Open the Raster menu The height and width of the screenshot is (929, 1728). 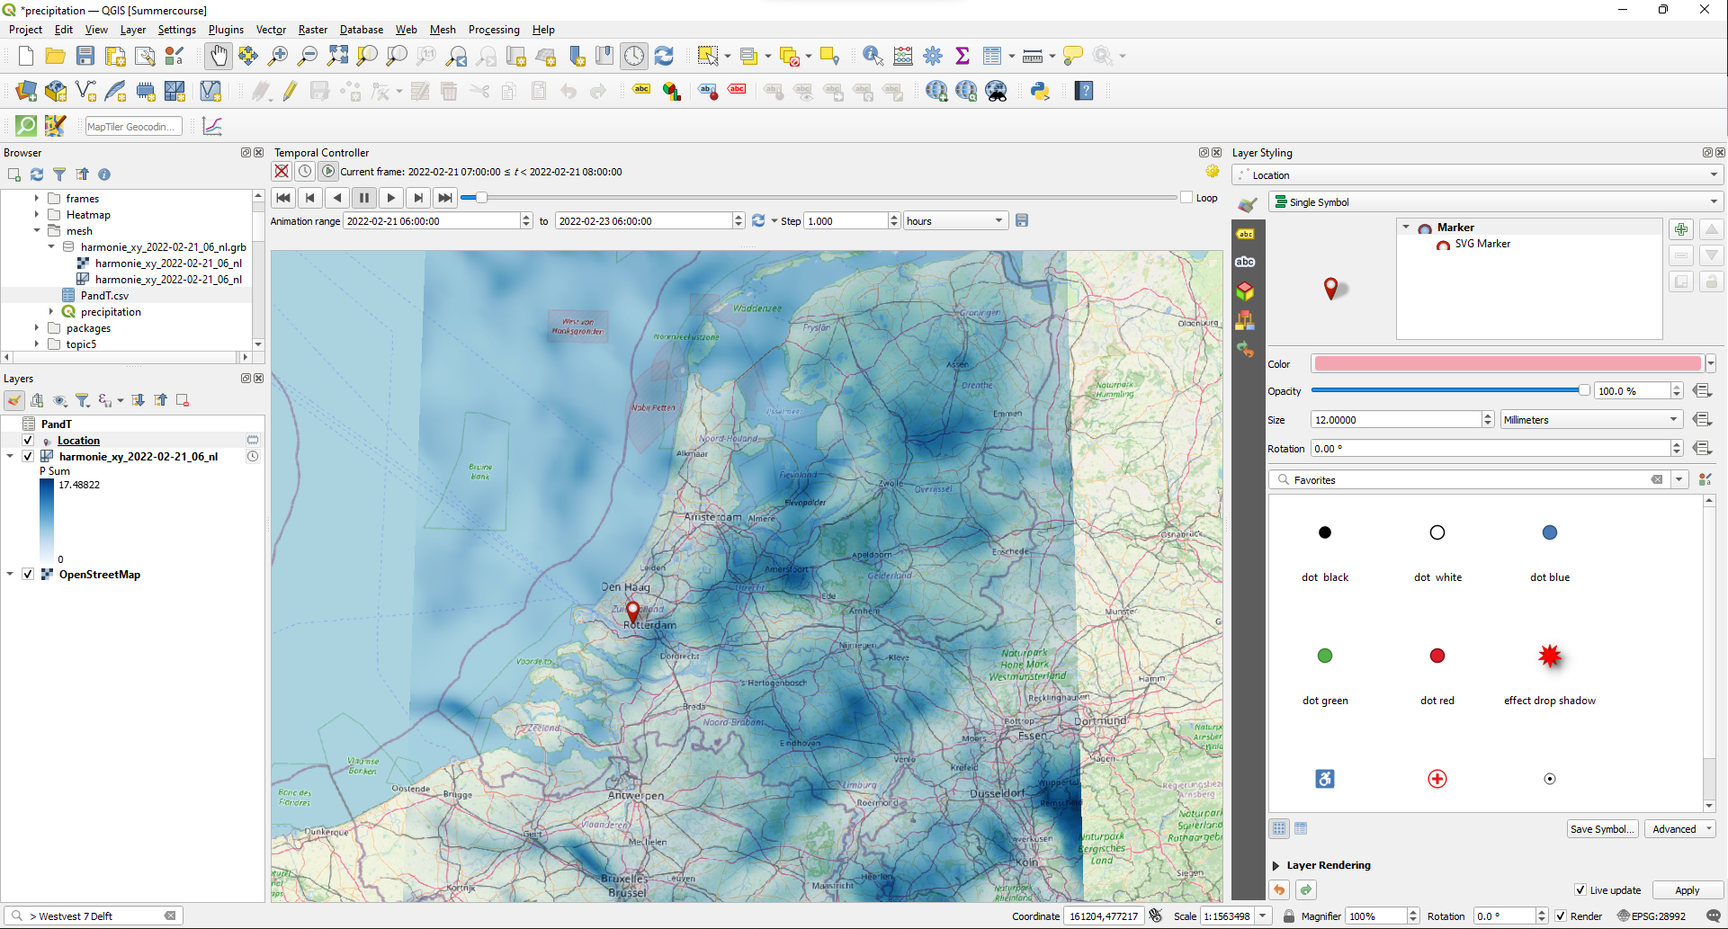[x=313, y=30]
